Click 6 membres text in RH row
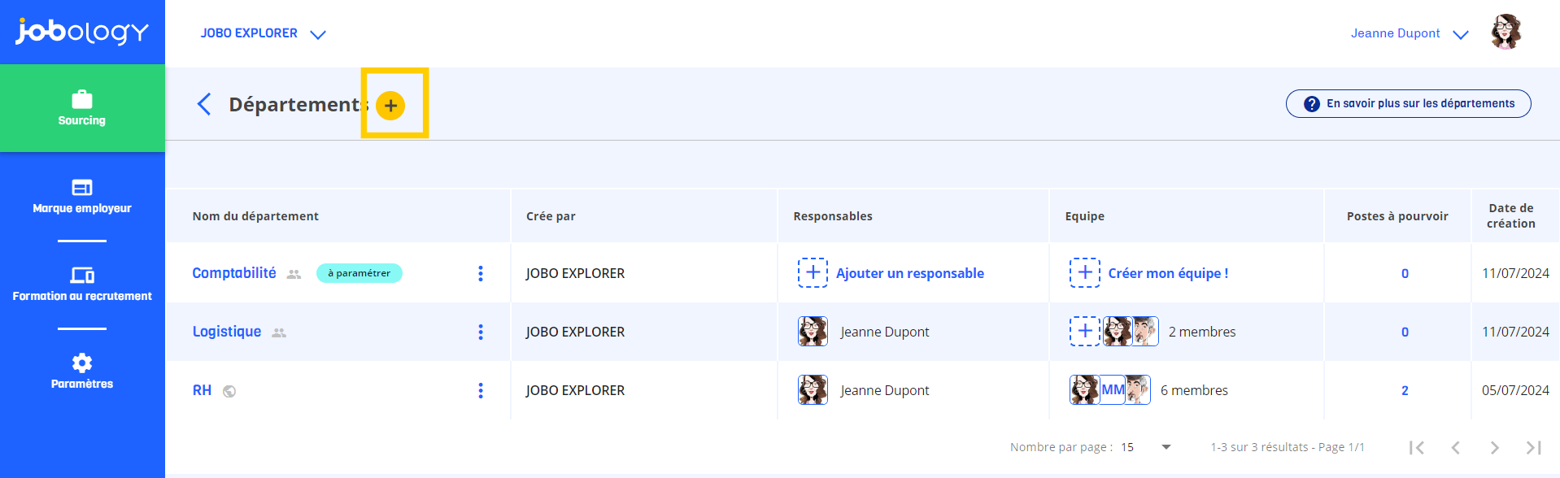The width and height of the screenshot is (1560, 478). tap(1194, 390)
